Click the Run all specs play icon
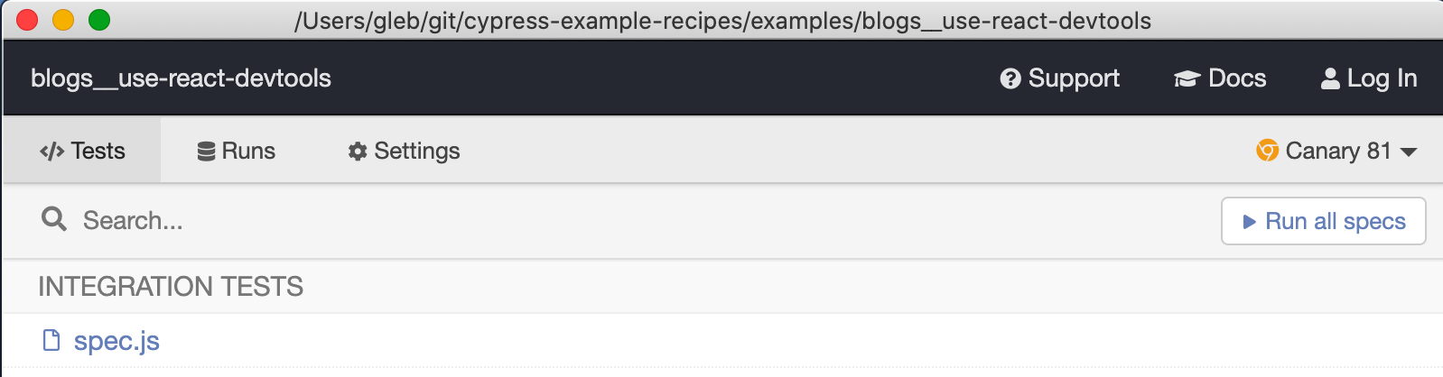The height and width of the screenshot is (377, 1443). pyautogui.click(x=1249, y=222)
